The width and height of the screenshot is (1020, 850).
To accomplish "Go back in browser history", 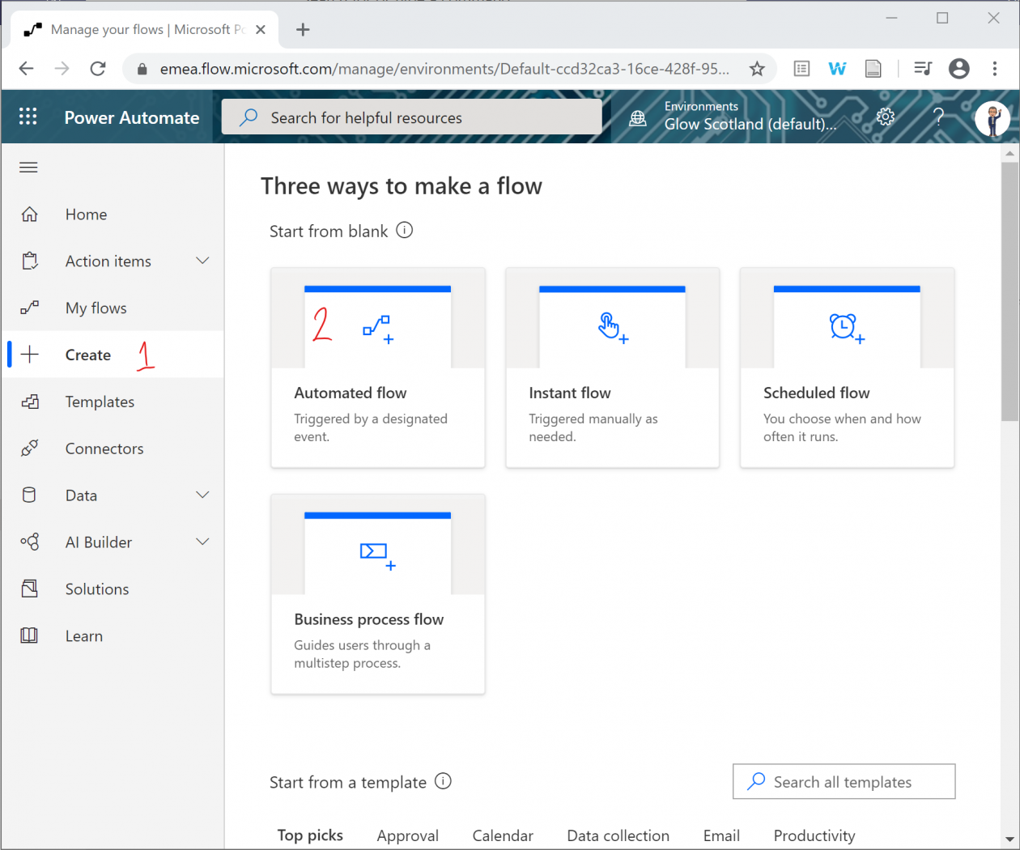I will pyautogui.click(x=26, y=69).
